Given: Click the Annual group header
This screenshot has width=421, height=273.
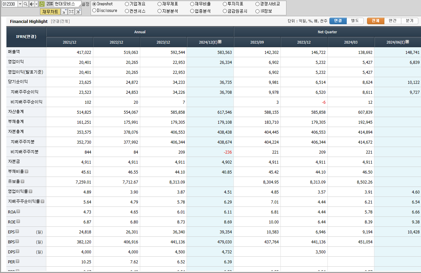Looking at the screenshot, I should click(140, 32).
